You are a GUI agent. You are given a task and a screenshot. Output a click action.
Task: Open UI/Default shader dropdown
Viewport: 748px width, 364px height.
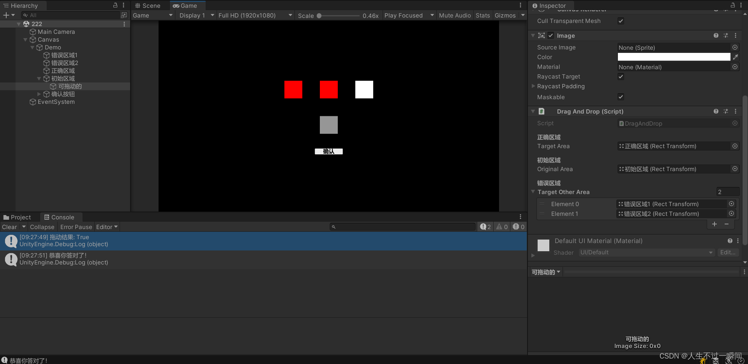pyautogui.click(x=647, y=252)
